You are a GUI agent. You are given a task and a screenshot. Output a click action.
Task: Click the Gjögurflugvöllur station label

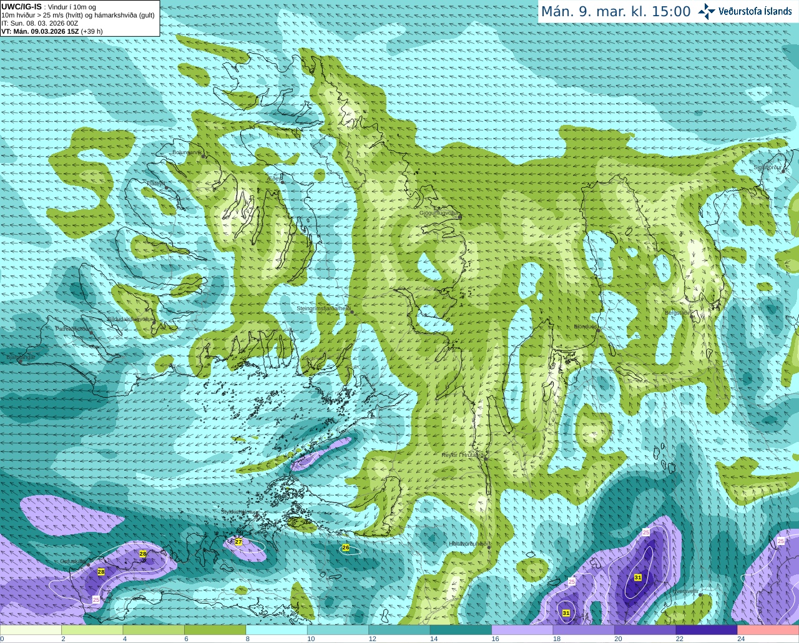(x=439, y=213)
